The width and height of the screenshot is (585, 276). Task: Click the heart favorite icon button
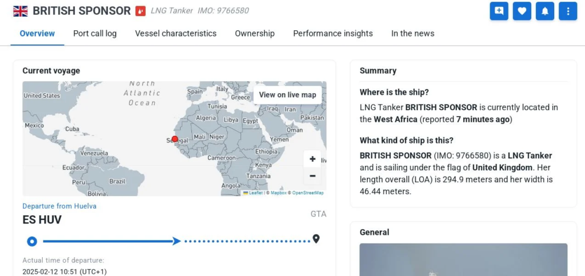(522, 11)
